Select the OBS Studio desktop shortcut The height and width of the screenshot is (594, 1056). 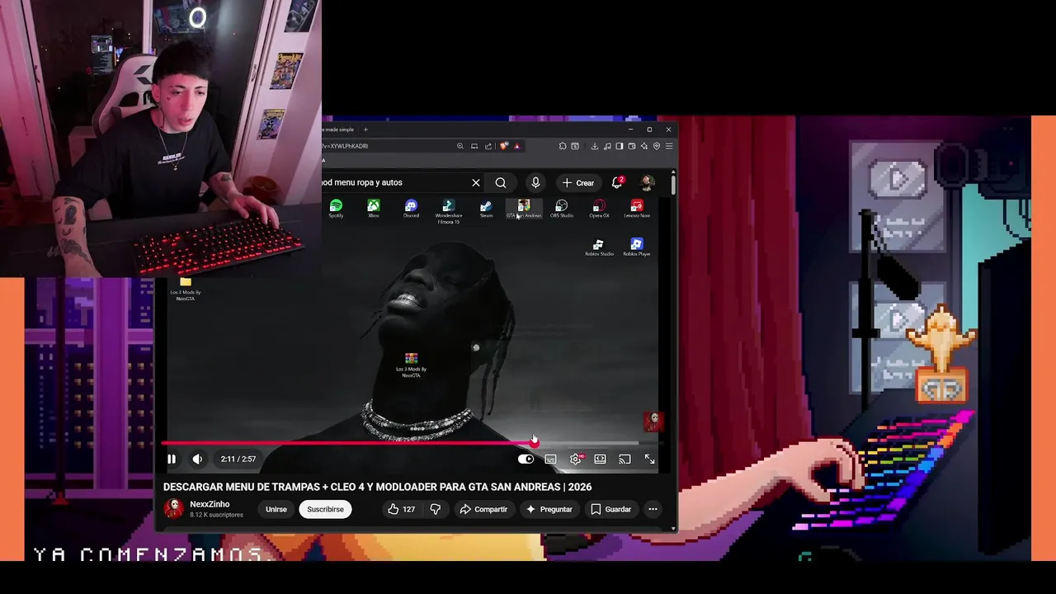[x=562, y=209]
